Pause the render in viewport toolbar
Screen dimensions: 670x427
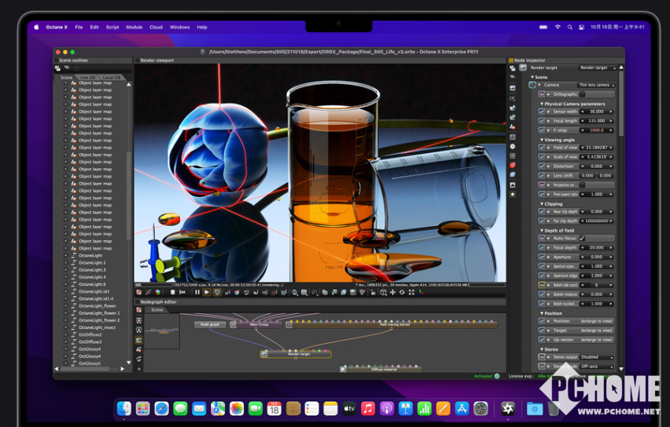click(x=197, y=292)
